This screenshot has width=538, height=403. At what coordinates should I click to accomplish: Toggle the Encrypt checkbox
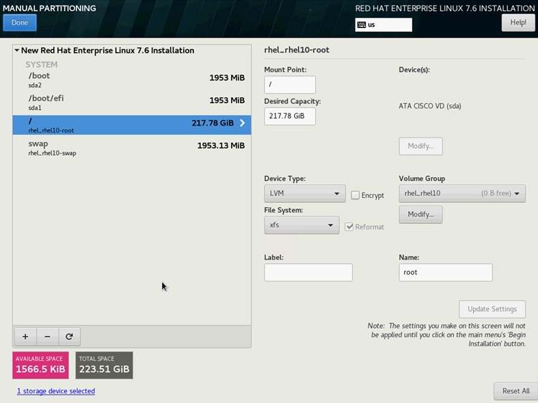point(355,195)
